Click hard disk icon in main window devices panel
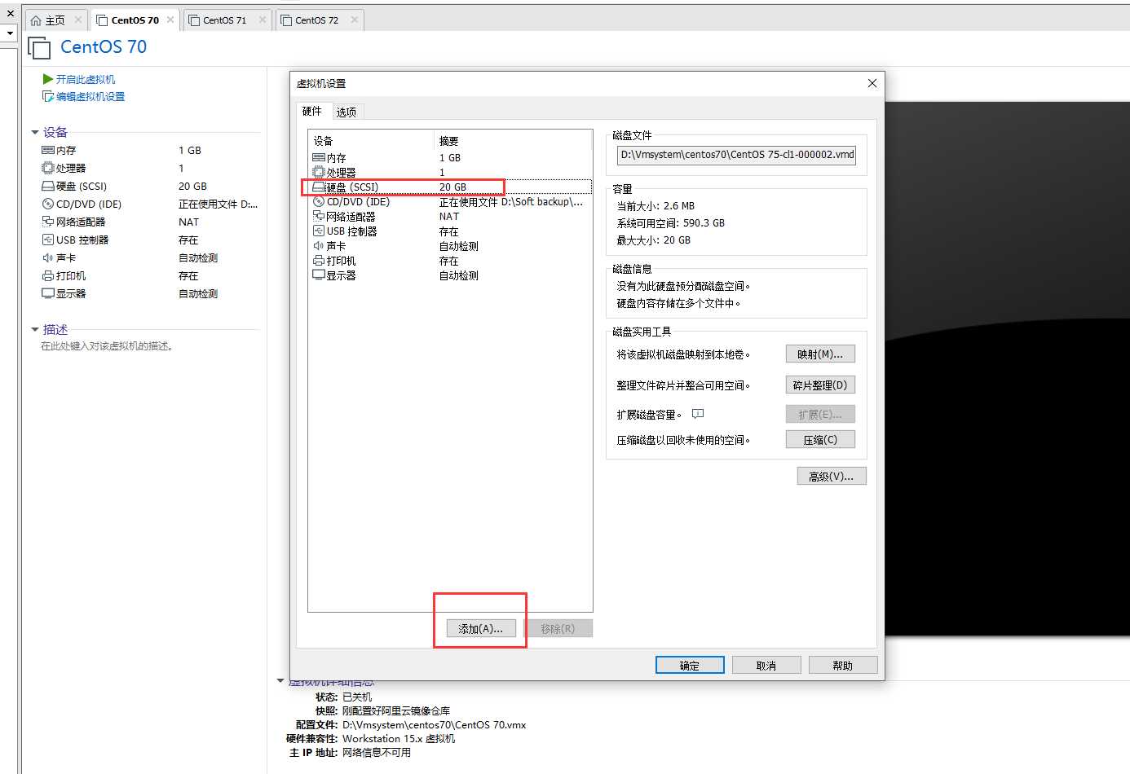 [x=48, y=186]
